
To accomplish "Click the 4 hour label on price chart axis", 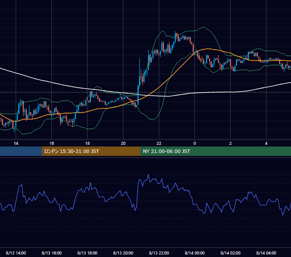I will pyautogui.click(x=266, y=143).
